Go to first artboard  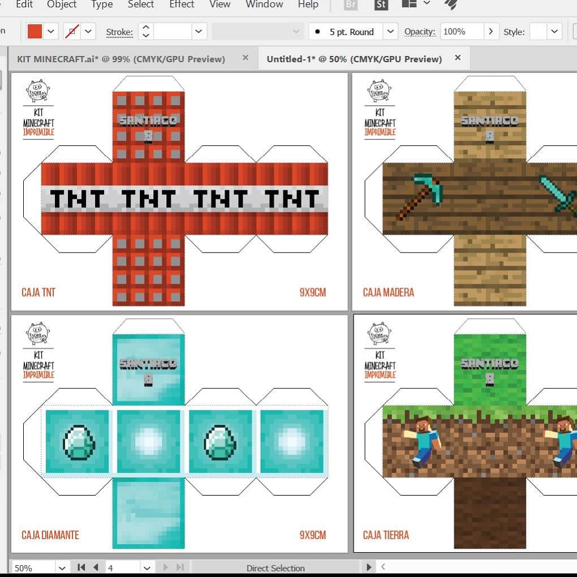[81, 567]
